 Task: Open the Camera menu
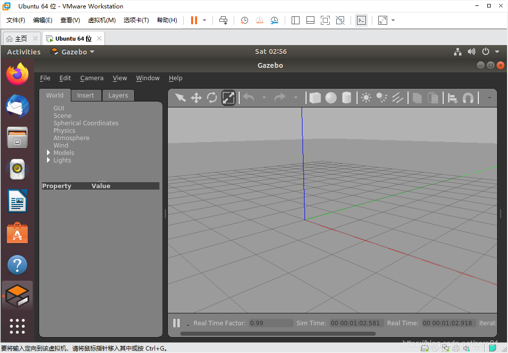[92, 78]
